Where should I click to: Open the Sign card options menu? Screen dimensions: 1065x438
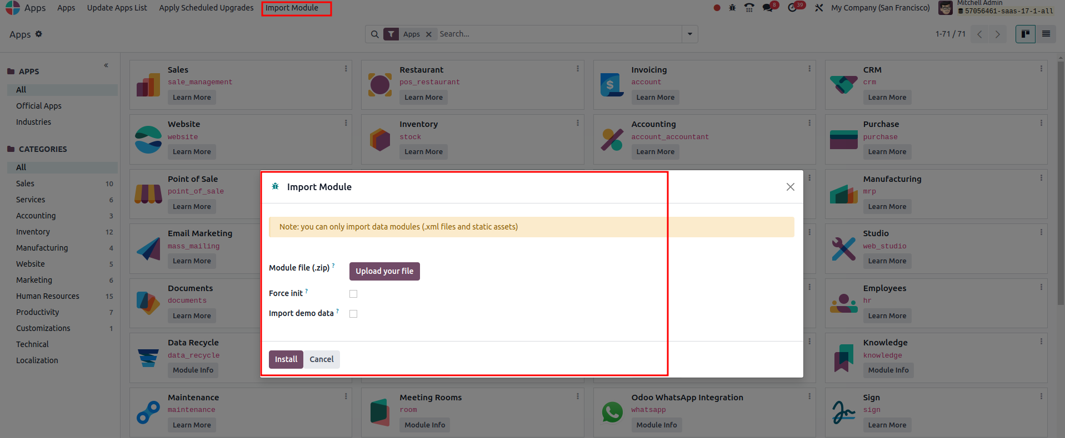[1041, 396]
